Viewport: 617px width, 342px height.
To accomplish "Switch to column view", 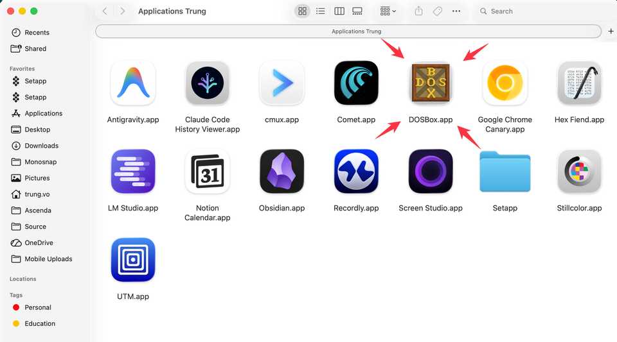I will pos(339,11).
